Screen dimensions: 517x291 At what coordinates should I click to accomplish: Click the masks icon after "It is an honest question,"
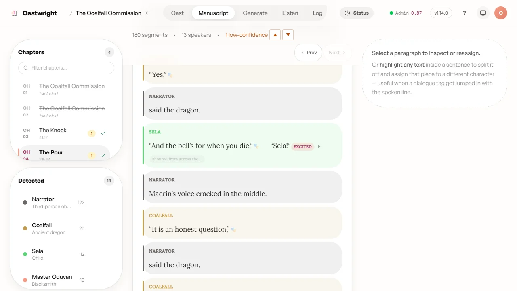pos(233,230)
